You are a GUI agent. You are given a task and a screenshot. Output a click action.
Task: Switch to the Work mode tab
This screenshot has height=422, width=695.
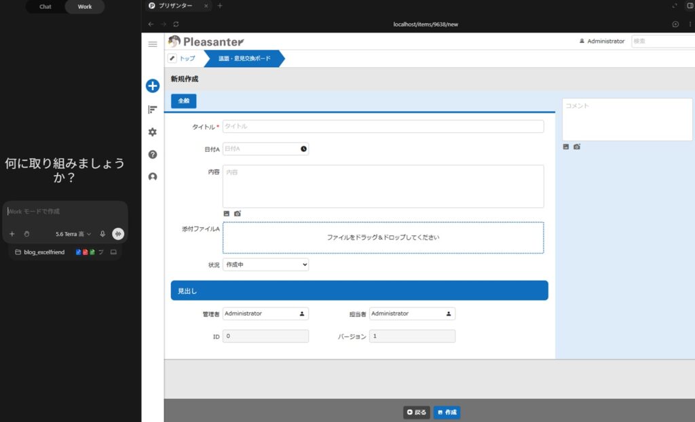(x=85, y=6)
